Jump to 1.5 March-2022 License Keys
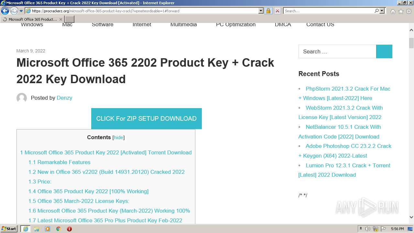 pos(79,201)
